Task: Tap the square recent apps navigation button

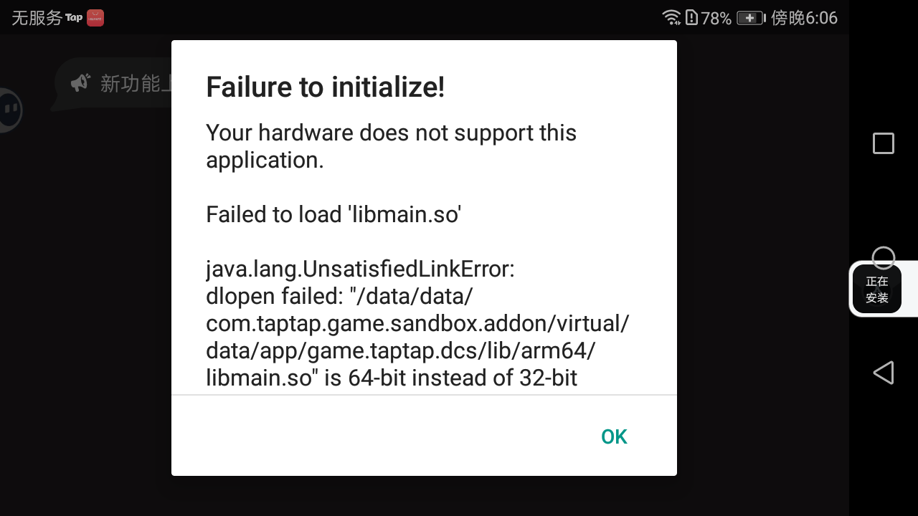Action: pos(883,143)
